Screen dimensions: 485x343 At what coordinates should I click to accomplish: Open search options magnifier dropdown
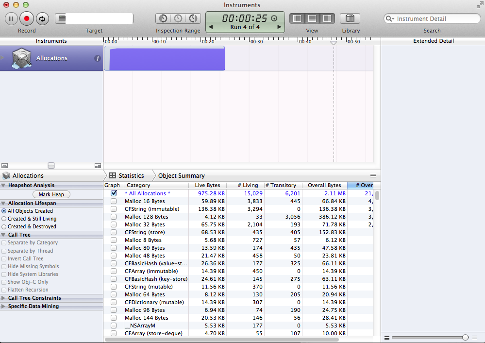point(390,18)
